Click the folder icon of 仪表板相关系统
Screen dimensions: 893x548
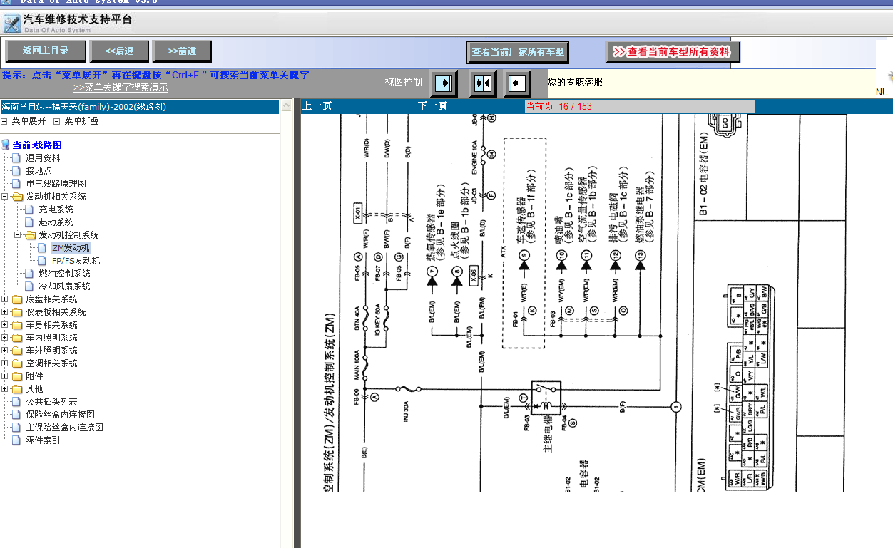[x=17, y=312]
